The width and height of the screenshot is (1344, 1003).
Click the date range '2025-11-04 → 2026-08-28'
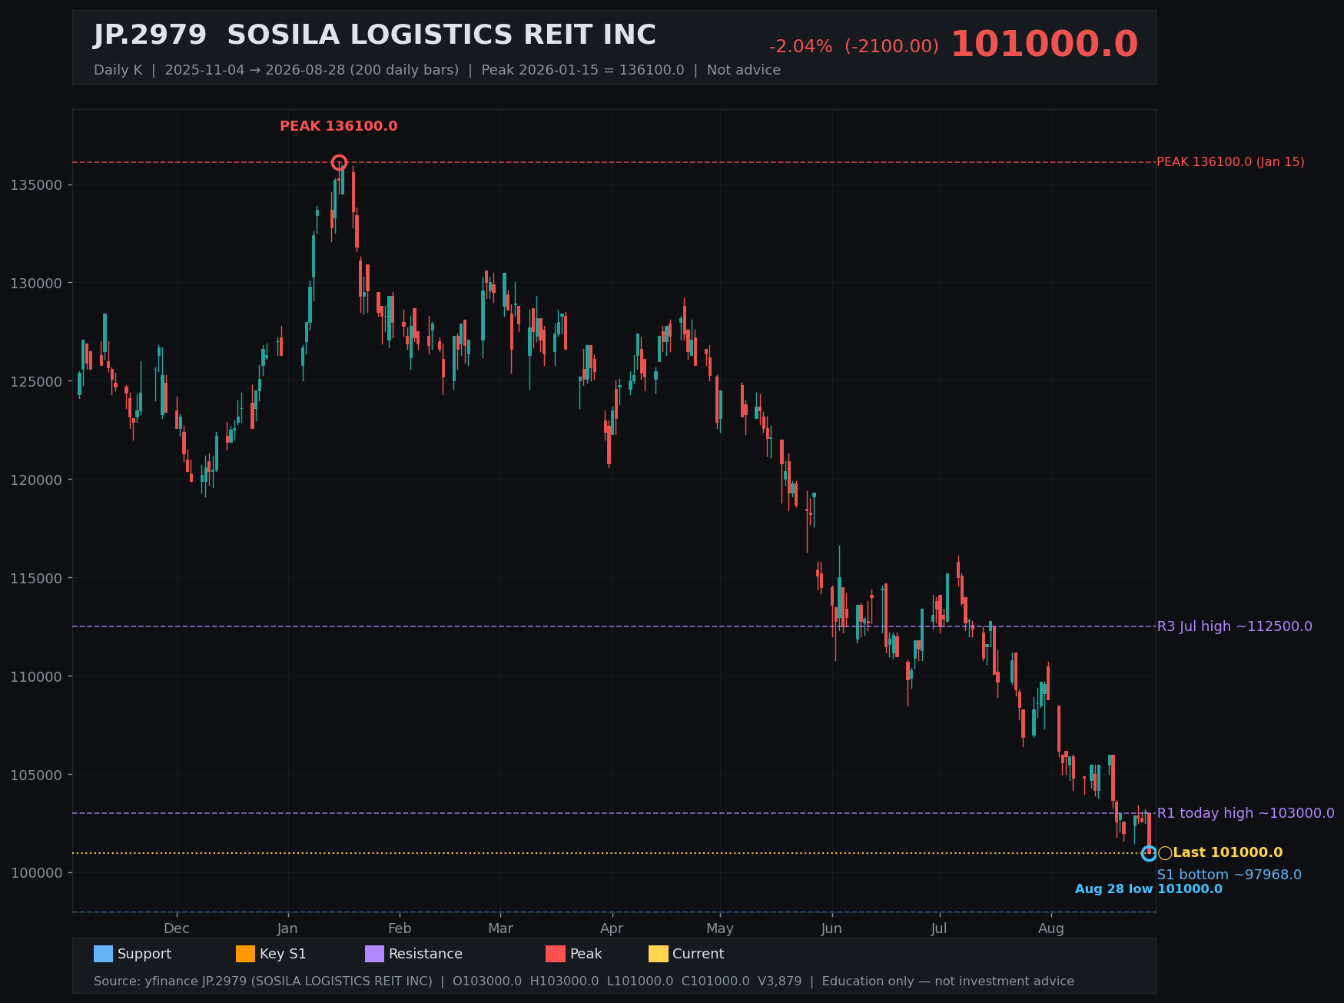[256, 70]
